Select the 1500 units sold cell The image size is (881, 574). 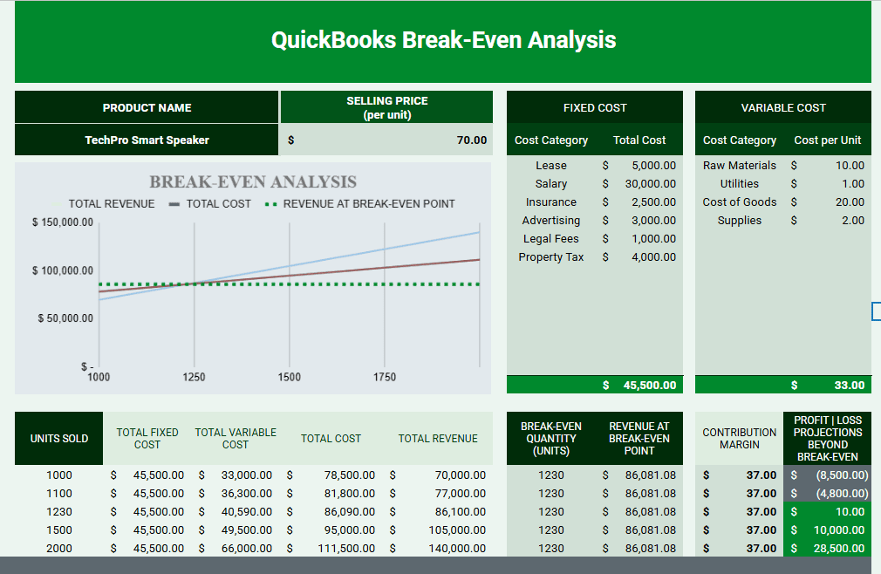tap(59, 530)
